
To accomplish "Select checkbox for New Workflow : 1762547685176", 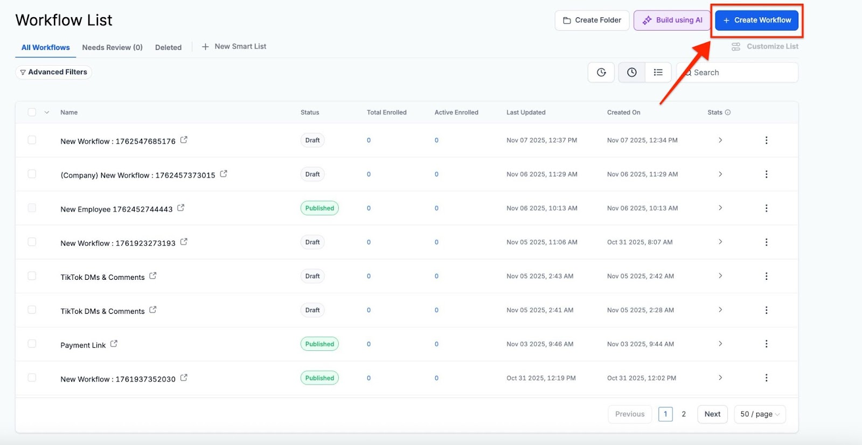I will [x=32, y=140].
